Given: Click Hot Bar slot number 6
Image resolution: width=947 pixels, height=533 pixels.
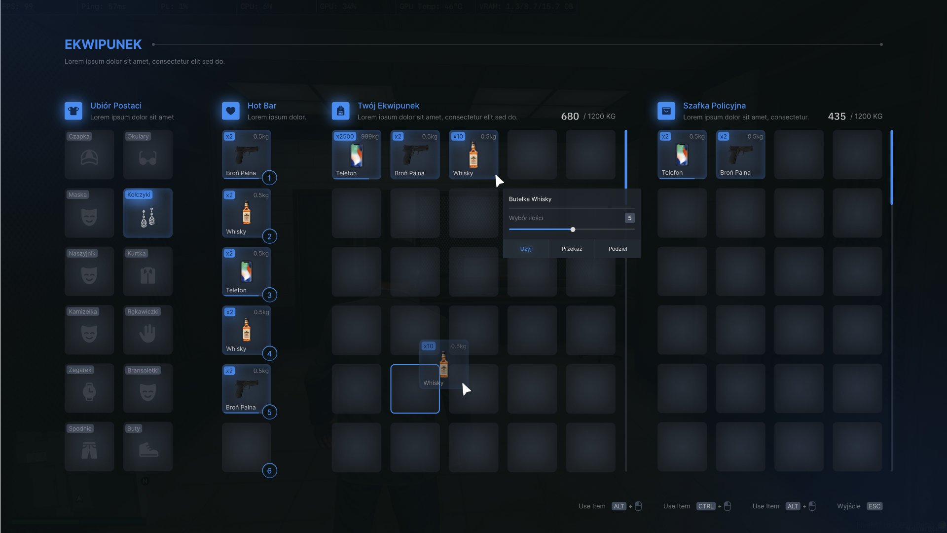Looking at the screenshot, I should 246,447.
